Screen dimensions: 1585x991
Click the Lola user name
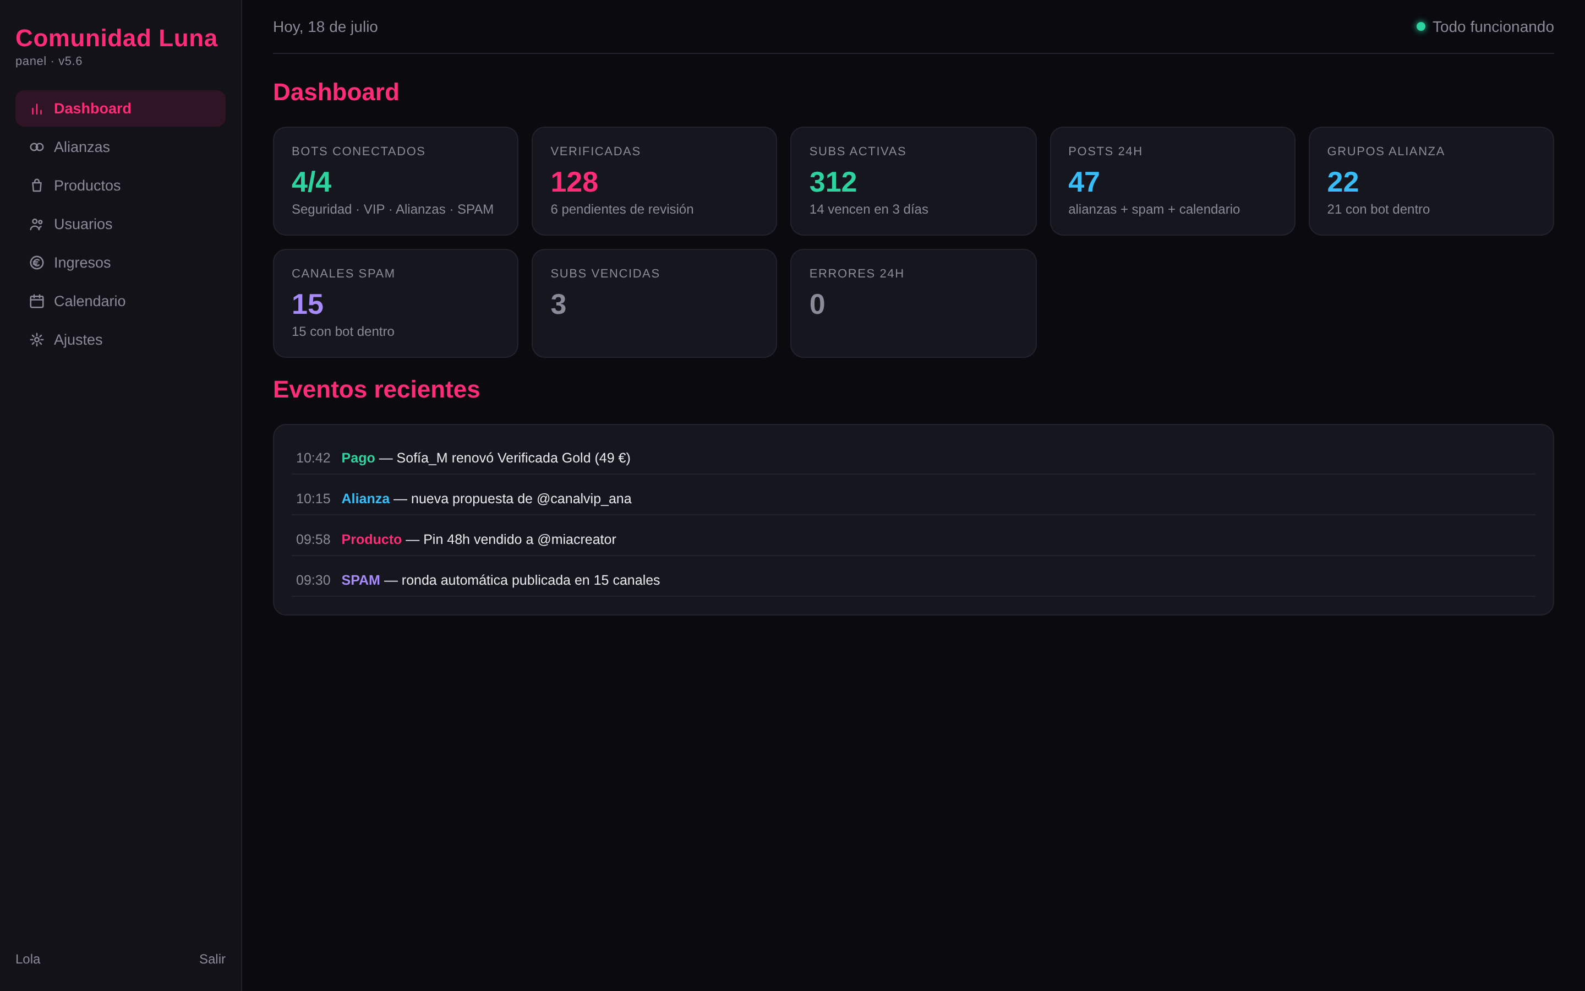coord(28,959)
